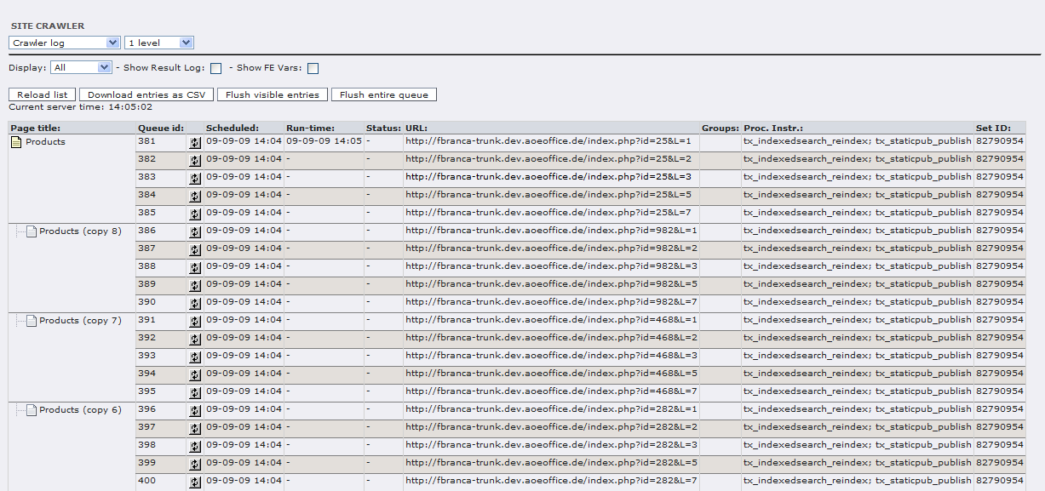Image resolution: width=1045 pixels, height=491 pixels.
Task: Toggle the Show FE Vars checkbox
Action: point(313,68)
